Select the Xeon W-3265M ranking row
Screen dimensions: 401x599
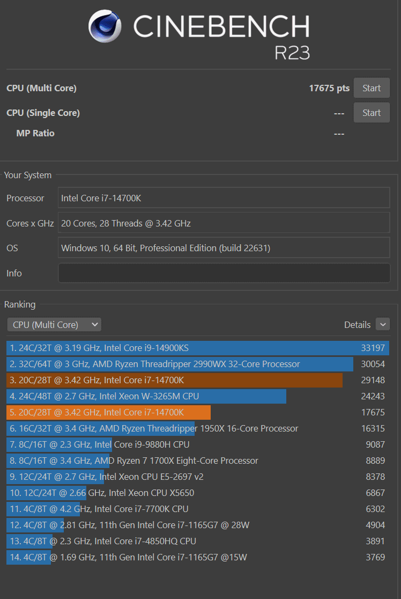[198, 396]
